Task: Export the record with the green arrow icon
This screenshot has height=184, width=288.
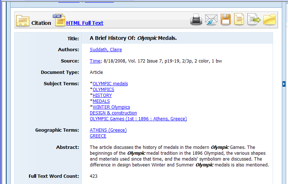Action: coord(254,19)
